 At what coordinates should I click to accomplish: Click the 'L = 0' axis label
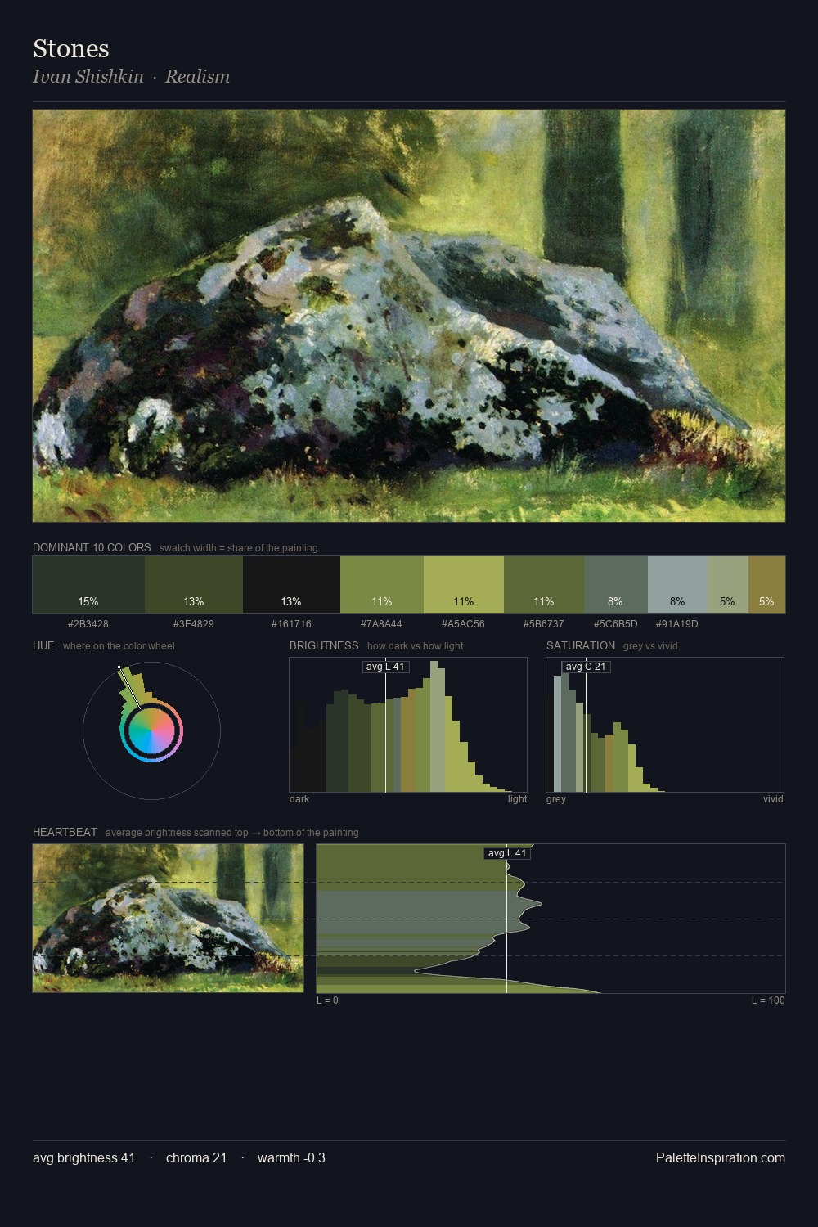click(327, 1000)
